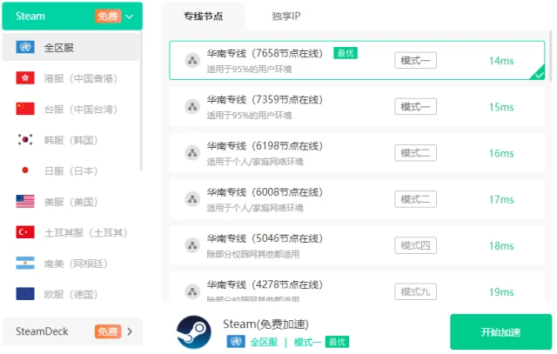This screenshot has width=557, height=354.
Task: Click the 全区服 link in bottom bar
Action: tap(264, 342)
